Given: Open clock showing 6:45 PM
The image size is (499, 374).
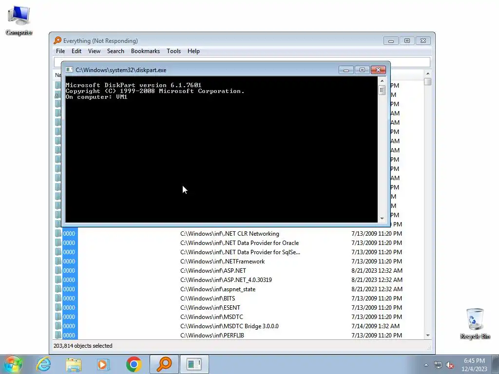Looking at the screenshot, I should tap(474, 361).
